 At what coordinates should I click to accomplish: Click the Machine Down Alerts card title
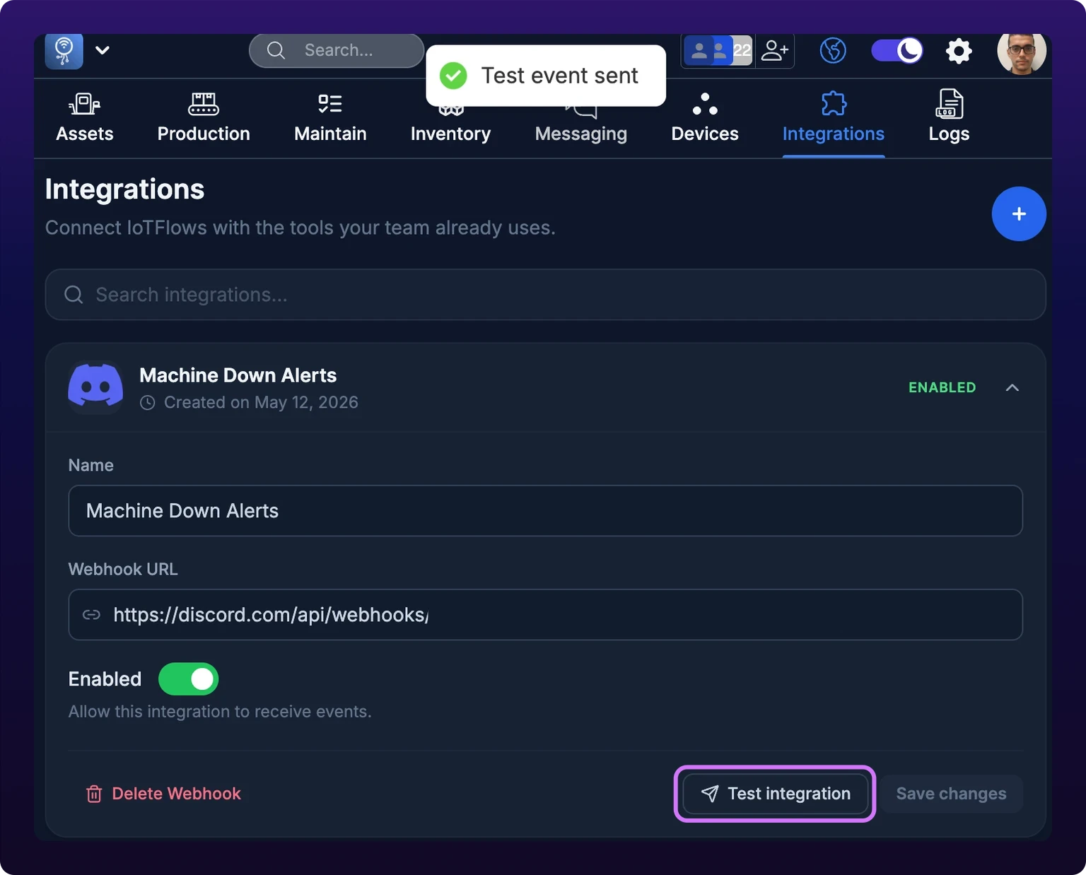(238, 375)
